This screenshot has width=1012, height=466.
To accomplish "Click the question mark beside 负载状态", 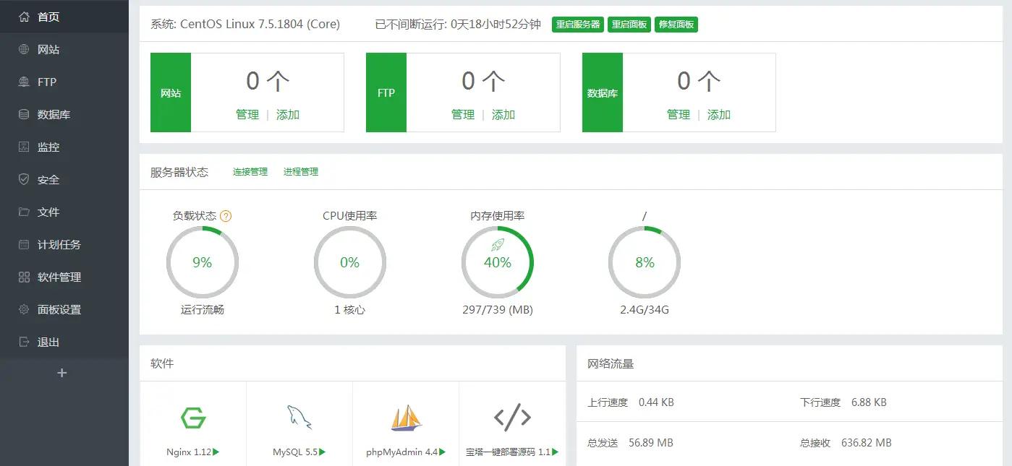I will tap(226, 216).
